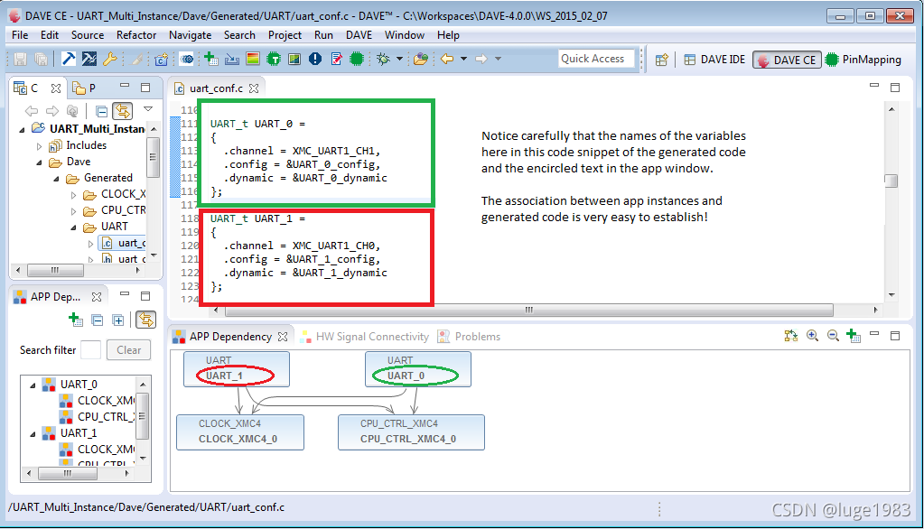This screenshot has height=529, width=924.
Task: Click the document with red pencil toolbar icon
Action: point(337,59)
